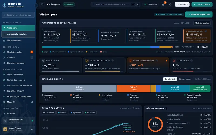Viewport: 216px width, 135px height.
Task: Click the 'Tudo salvo' status button
Action: pyautogui.click(x=150, y=4)
